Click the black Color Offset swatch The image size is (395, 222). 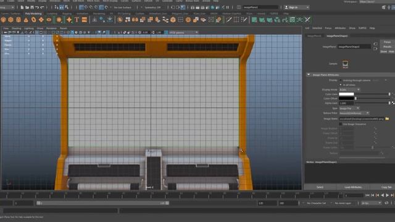pos(346,99)
